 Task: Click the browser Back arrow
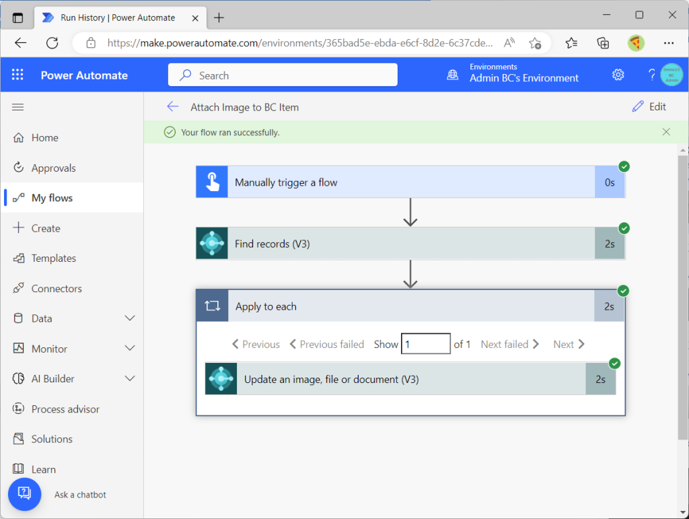click(21, 42)
